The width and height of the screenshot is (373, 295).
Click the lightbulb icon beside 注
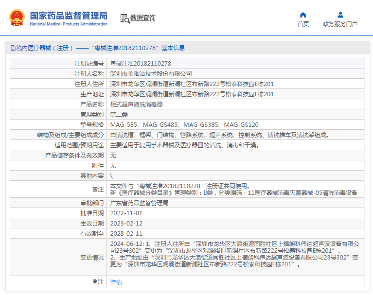95,282
